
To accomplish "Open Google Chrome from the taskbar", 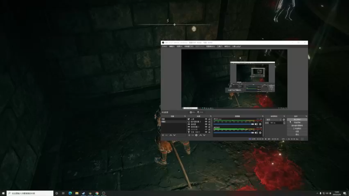I will click(x=97, y=193).
